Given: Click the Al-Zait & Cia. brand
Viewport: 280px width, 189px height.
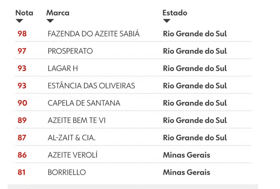Looking at the screenshot, I should [71, 138].
